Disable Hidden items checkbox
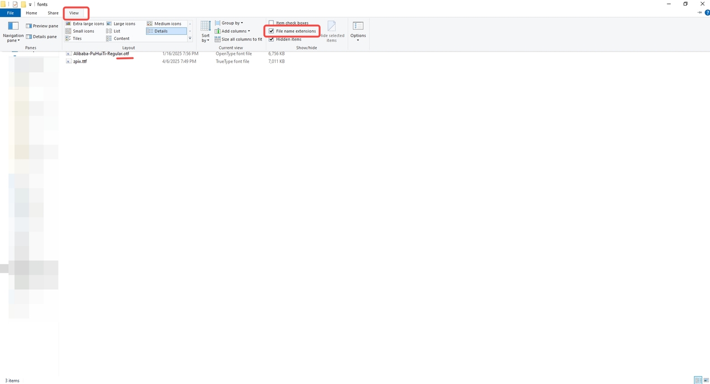710x384 pixels. pyautogui.click(x=271, y=39)
